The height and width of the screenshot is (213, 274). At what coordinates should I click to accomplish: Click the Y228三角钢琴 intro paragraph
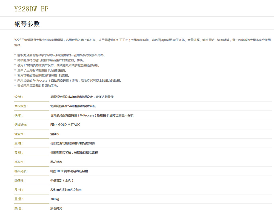pyautogui.click(x=142, y=43)
